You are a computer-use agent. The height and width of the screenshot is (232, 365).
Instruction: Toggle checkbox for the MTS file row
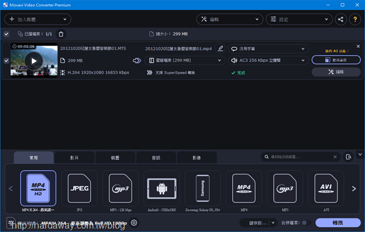coord(6,61)
